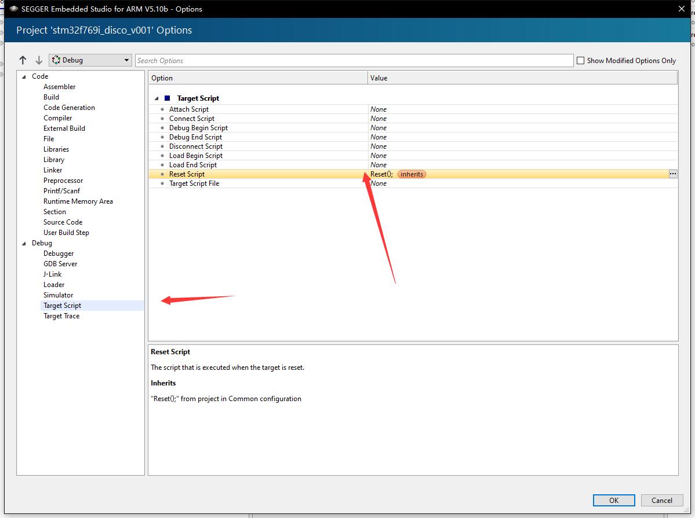Confirm changes with the OK button

(614, 500)
